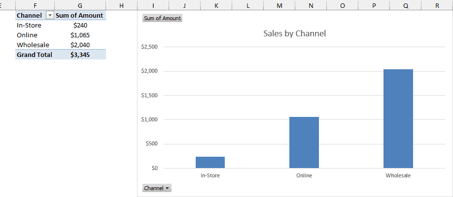Image resolution: width=453 pixels, height=197 pixels.
Task: Select the In-Store row label cell
Action: click(35, 26)
